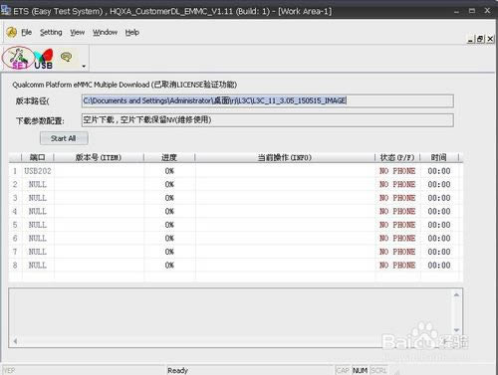Open the Help menu
Screen dimensions: 498x375
[131, 32]
